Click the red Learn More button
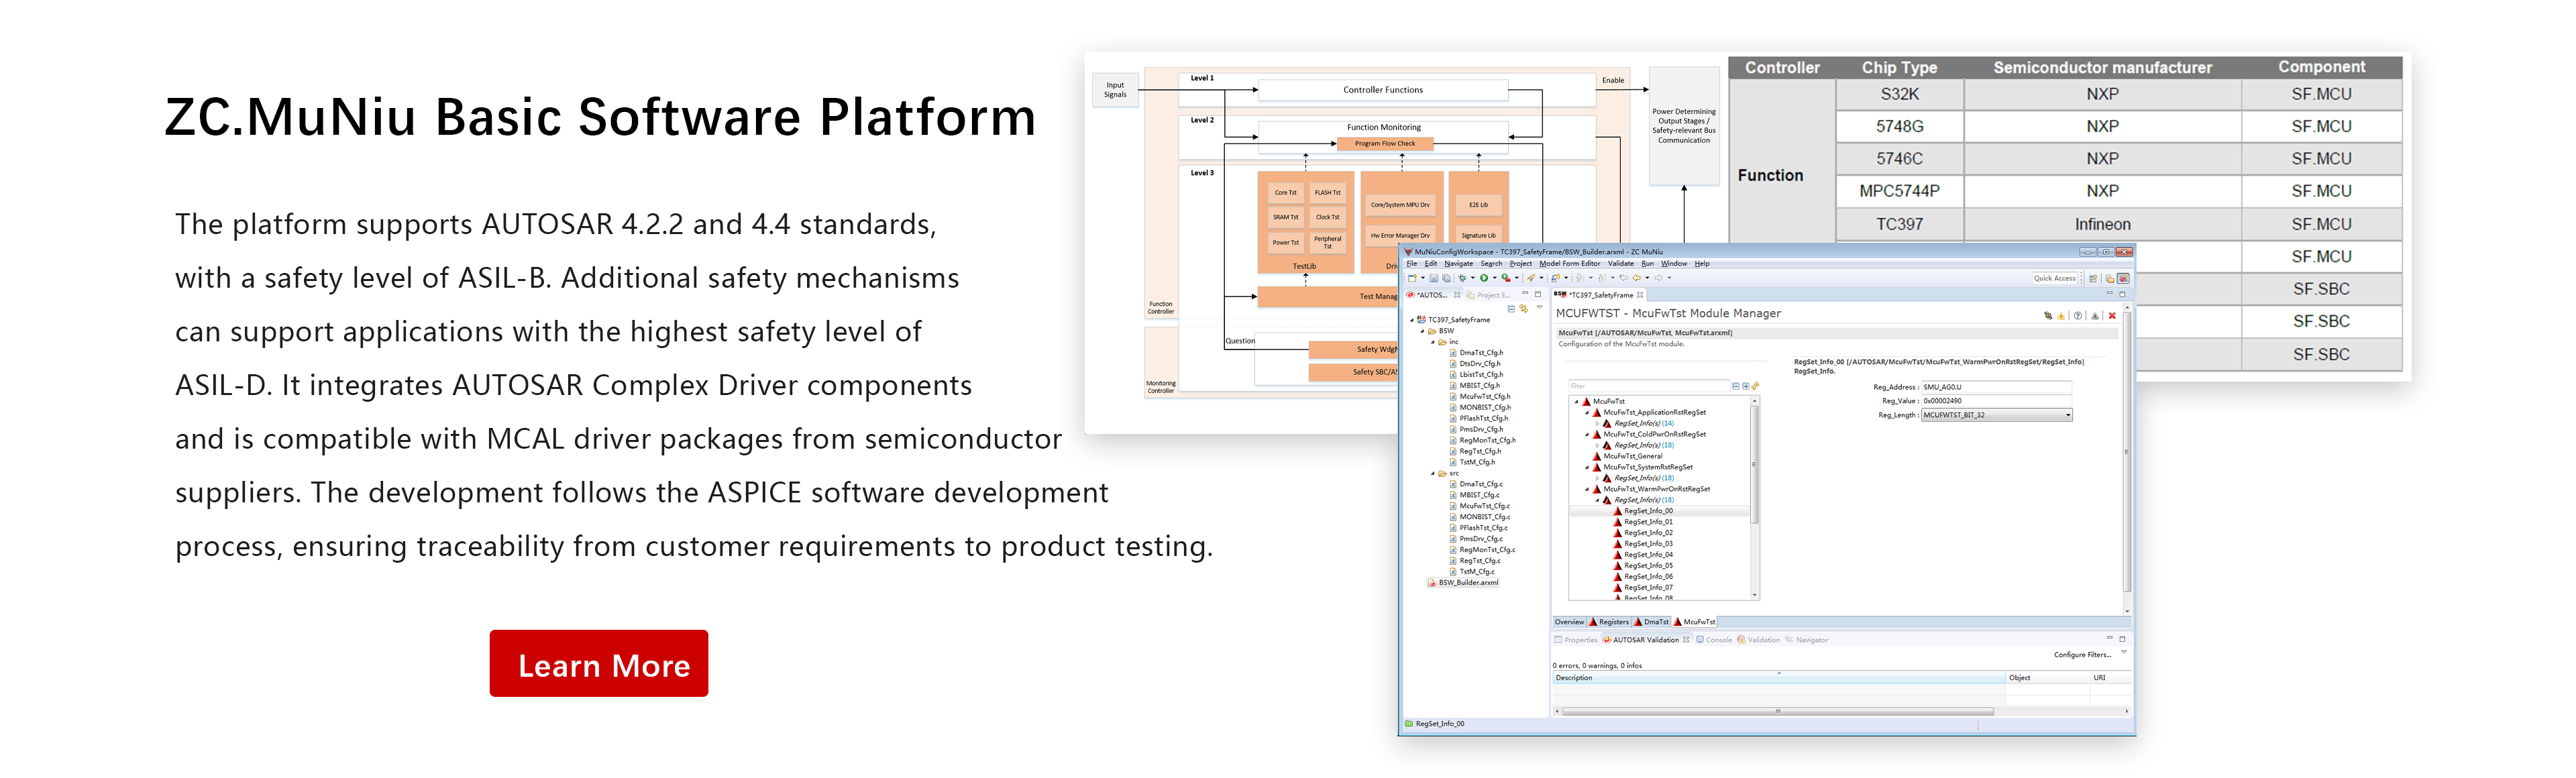The width and height of the screenshot is (2576, 778). coord(598,663)
